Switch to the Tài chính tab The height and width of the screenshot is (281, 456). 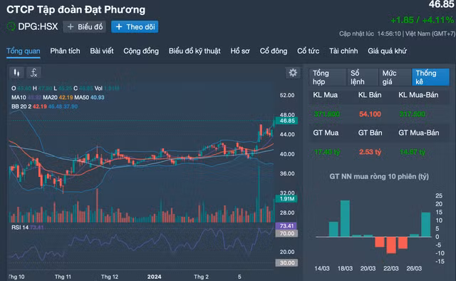(x=343, y=51)
